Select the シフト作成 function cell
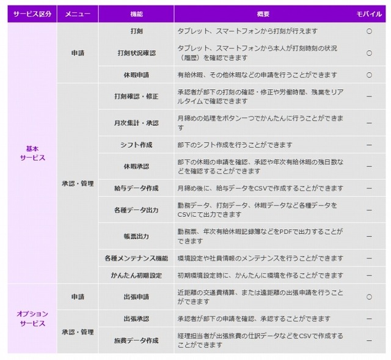The height and width of the screenshot is (360, 391). click(136, 145)
